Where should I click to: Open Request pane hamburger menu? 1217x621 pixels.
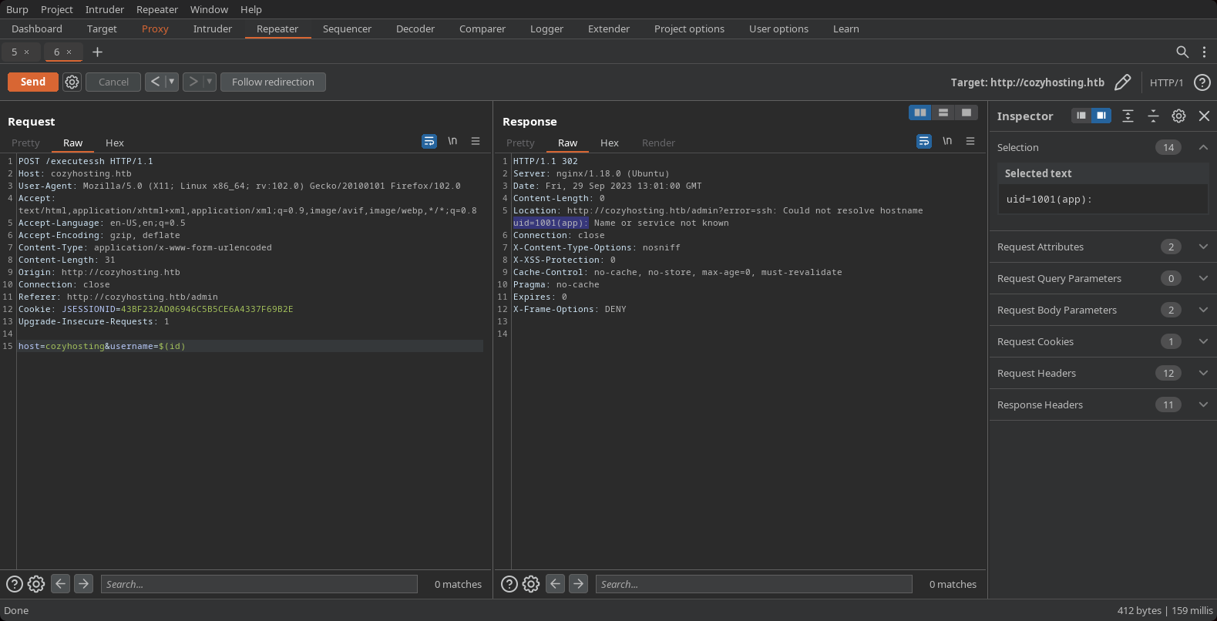[476, 141]
